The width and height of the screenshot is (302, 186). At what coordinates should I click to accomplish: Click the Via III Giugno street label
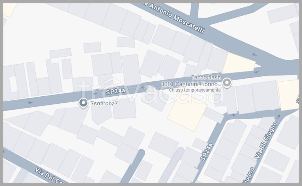click(266, 140)
